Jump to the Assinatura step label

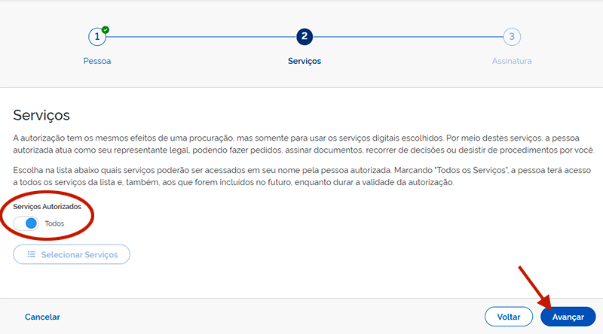(512, 61)
